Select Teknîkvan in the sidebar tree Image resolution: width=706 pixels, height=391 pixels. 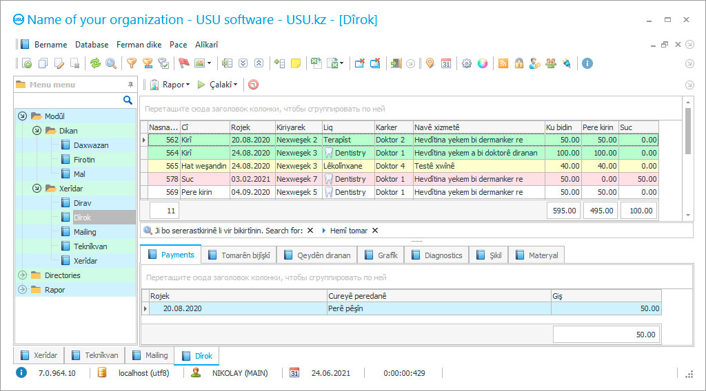click(x=90, y=246)
